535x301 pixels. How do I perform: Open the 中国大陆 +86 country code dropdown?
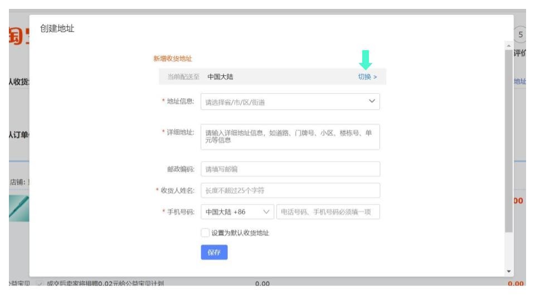click(x=237, y=212)
